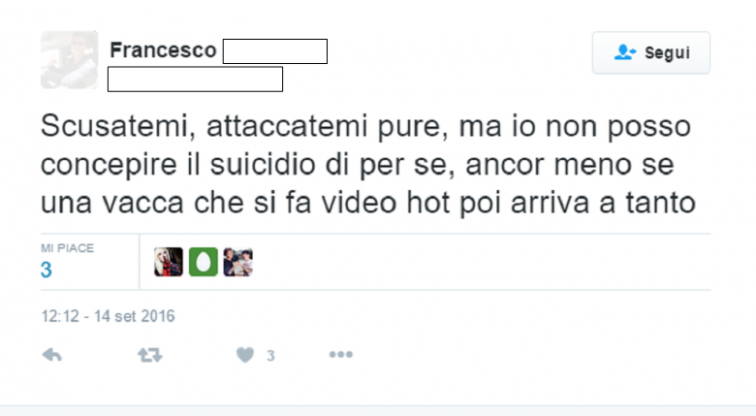Click the gray strip at the bottom edge

click(x=378, y=411)
